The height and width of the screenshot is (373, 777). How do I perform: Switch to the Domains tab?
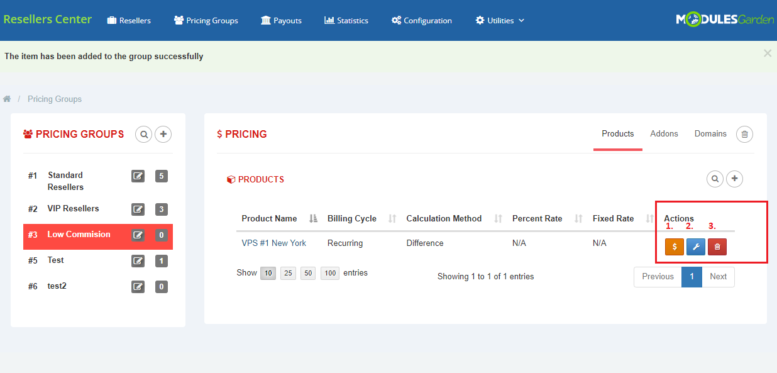click(x=710, y=134)
